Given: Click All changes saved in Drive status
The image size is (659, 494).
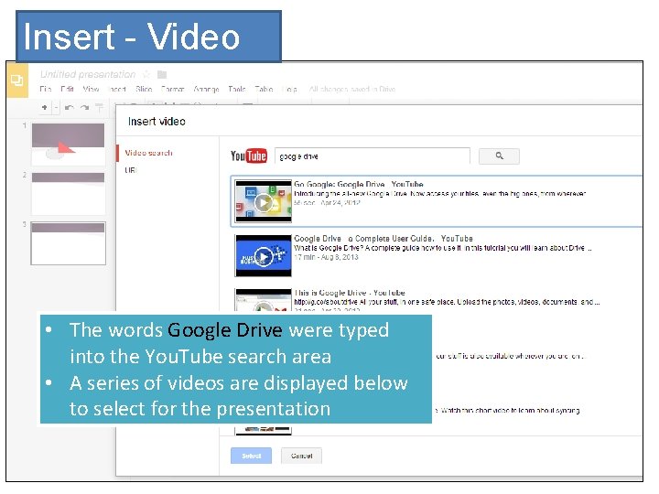Looking at the screenshot, I should click(352, 89).
